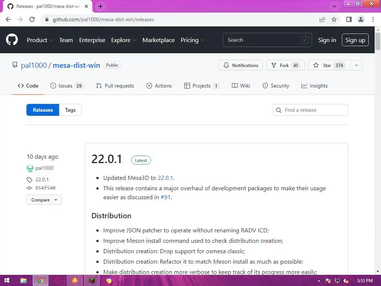Open the Marketplace menu item
381x286 pixels.
tap(159, 40)
